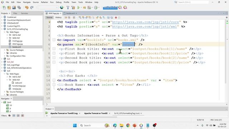
Task: Switch to the Files panel tab
Action: pos(15,13)
